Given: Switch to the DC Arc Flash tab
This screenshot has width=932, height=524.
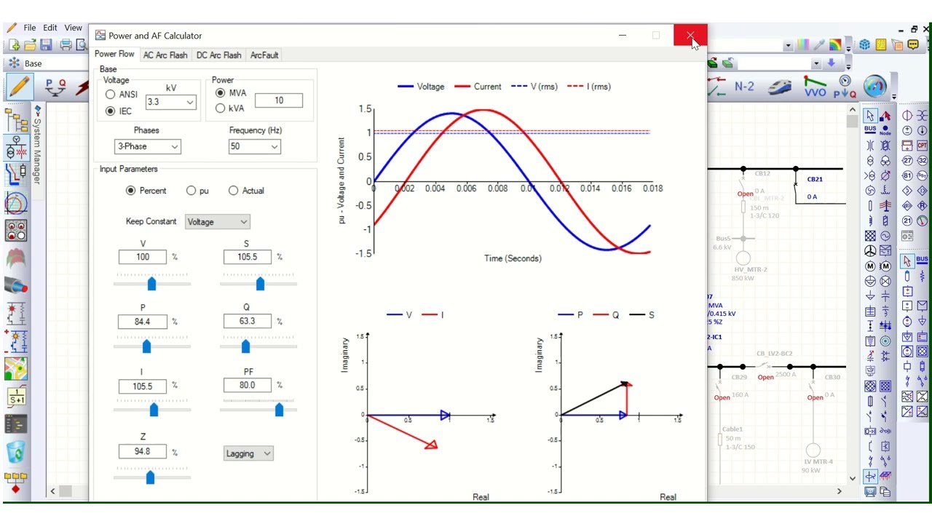Looking at the screenshot, I should coord(218,55).
